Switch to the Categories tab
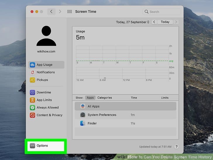The image size is (213, 160). (x=105, y=98)
